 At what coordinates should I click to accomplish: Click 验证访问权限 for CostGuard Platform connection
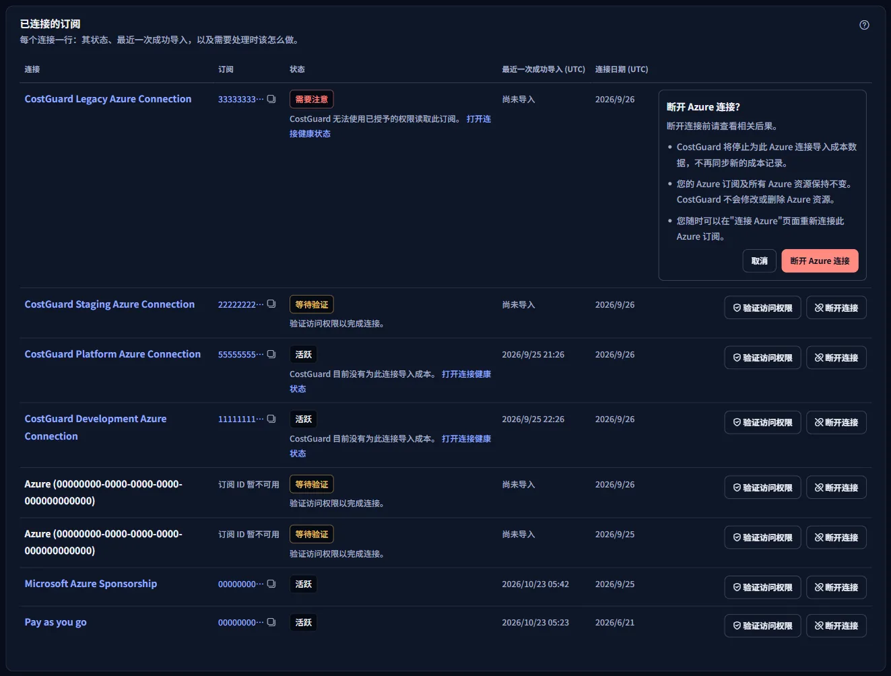click(762, 358)
